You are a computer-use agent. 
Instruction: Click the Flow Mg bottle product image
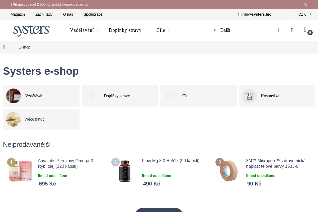click(x=125, y=171)
